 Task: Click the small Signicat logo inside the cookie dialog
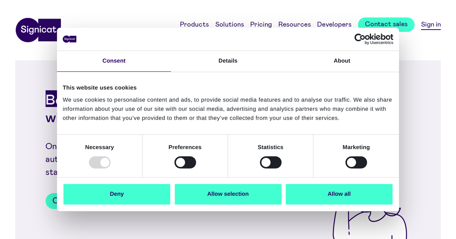[69, 39]
